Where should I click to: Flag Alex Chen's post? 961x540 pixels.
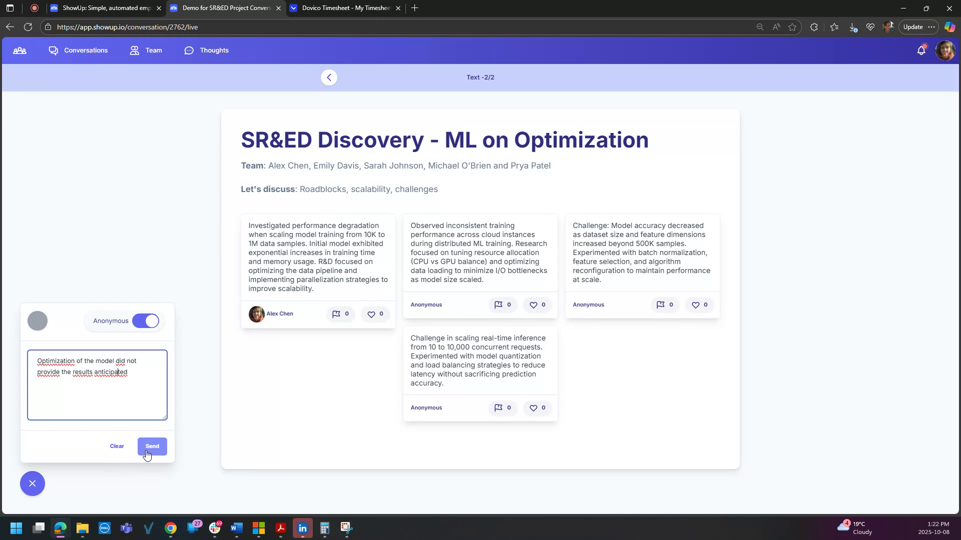pyautogui.click(x=340, y=314)
